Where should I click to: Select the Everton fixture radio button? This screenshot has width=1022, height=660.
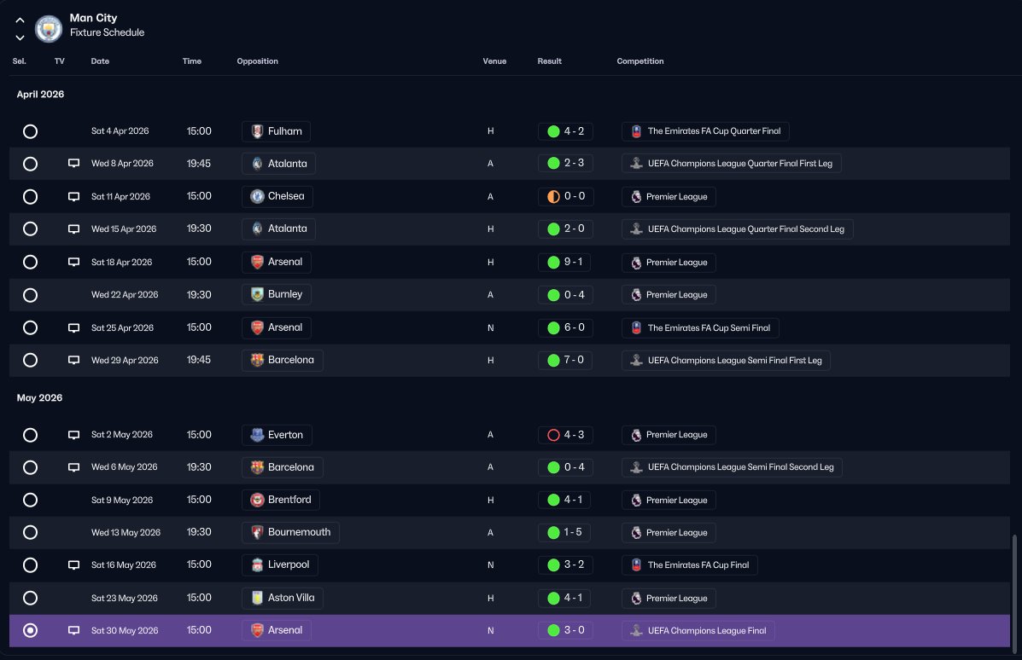[30, 435]
